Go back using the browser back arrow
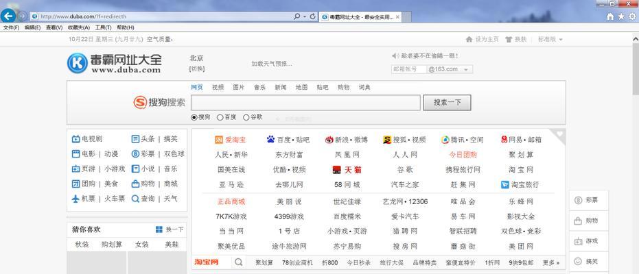The height and width of the screenshot is (274, 639). [8, 16]
